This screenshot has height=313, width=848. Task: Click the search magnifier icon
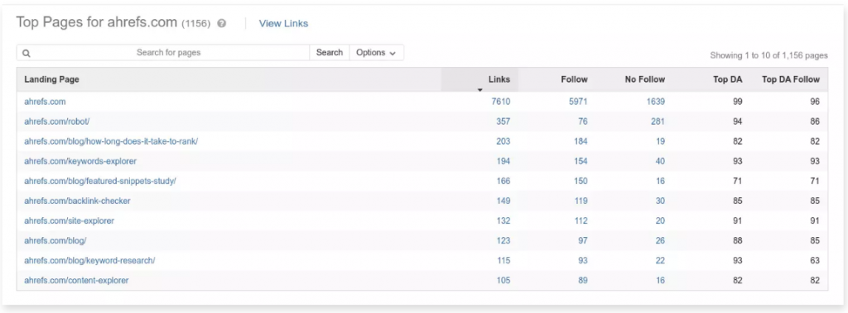pos(26,53)
